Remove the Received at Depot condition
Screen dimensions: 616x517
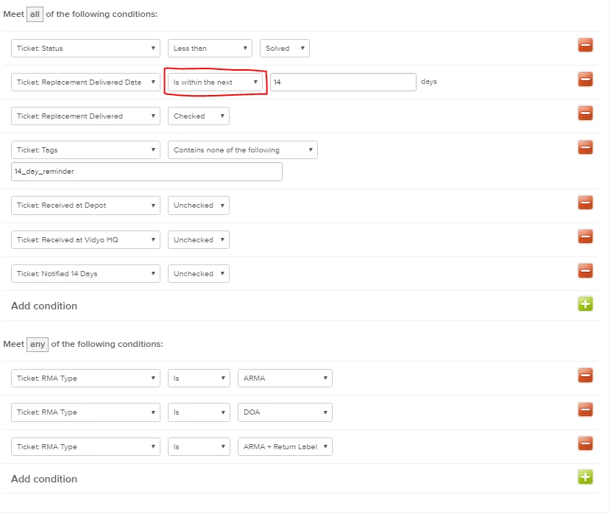coord(585,203)
